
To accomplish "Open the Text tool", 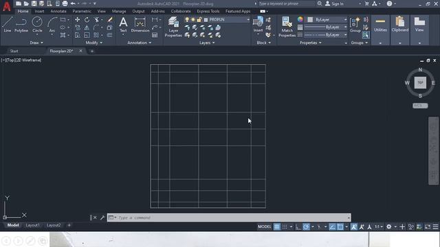I will [123, 25].
